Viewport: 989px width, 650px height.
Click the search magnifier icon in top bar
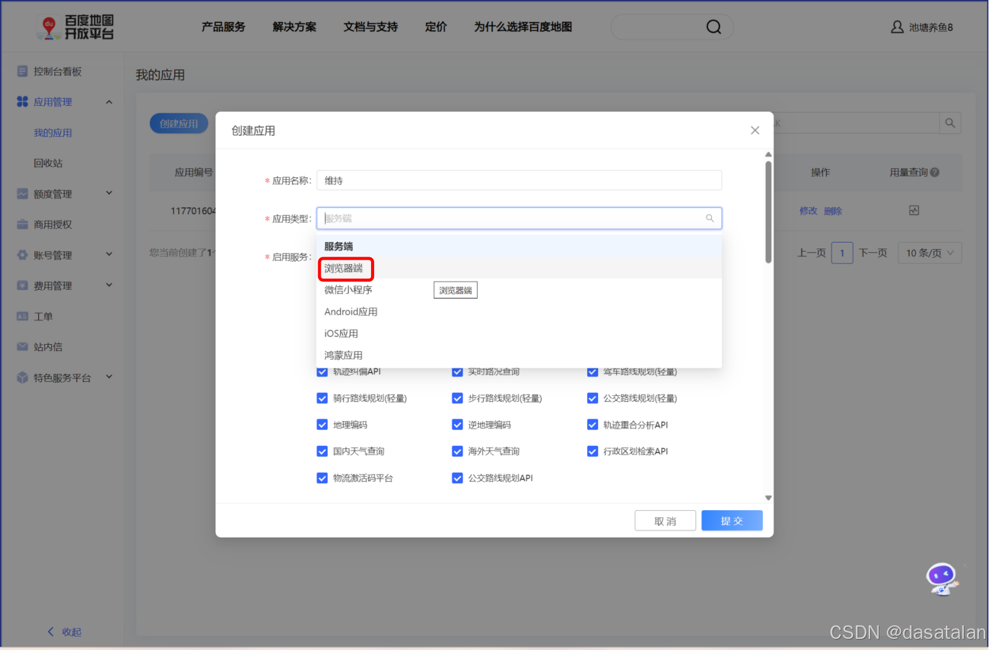point(713,27)
